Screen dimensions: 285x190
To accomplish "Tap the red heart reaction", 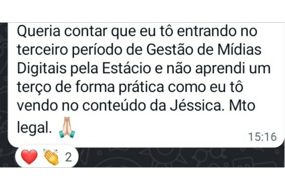I will 29,157.
